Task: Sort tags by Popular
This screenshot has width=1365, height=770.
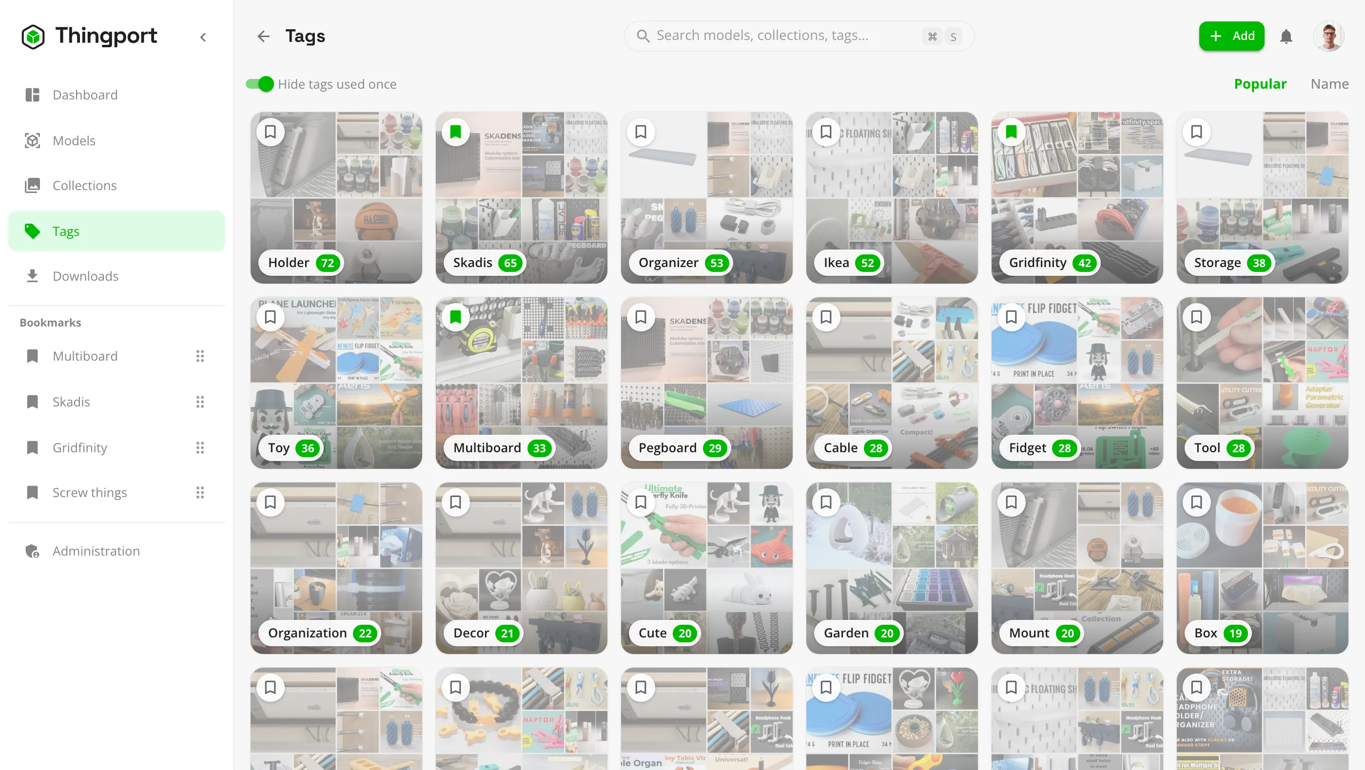Action: pyautogui.click(x=1260, y=84)
